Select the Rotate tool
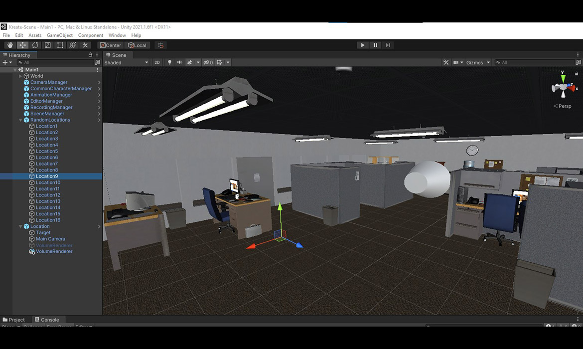 [35, 45]
